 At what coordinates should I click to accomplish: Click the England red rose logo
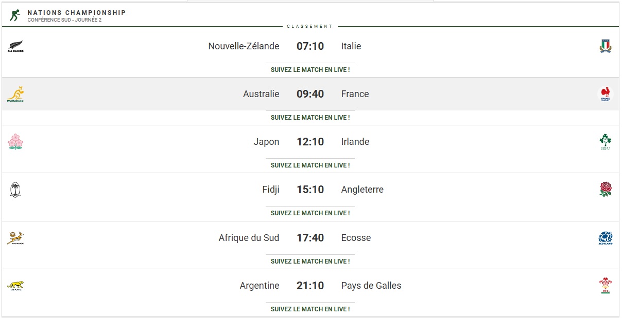[606, 190]
